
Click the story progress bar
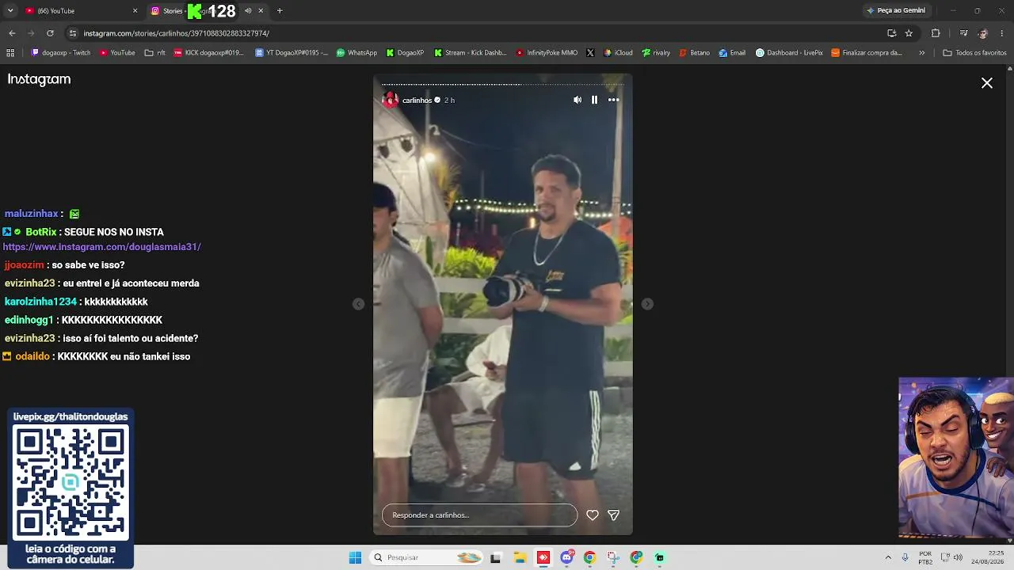503,84
